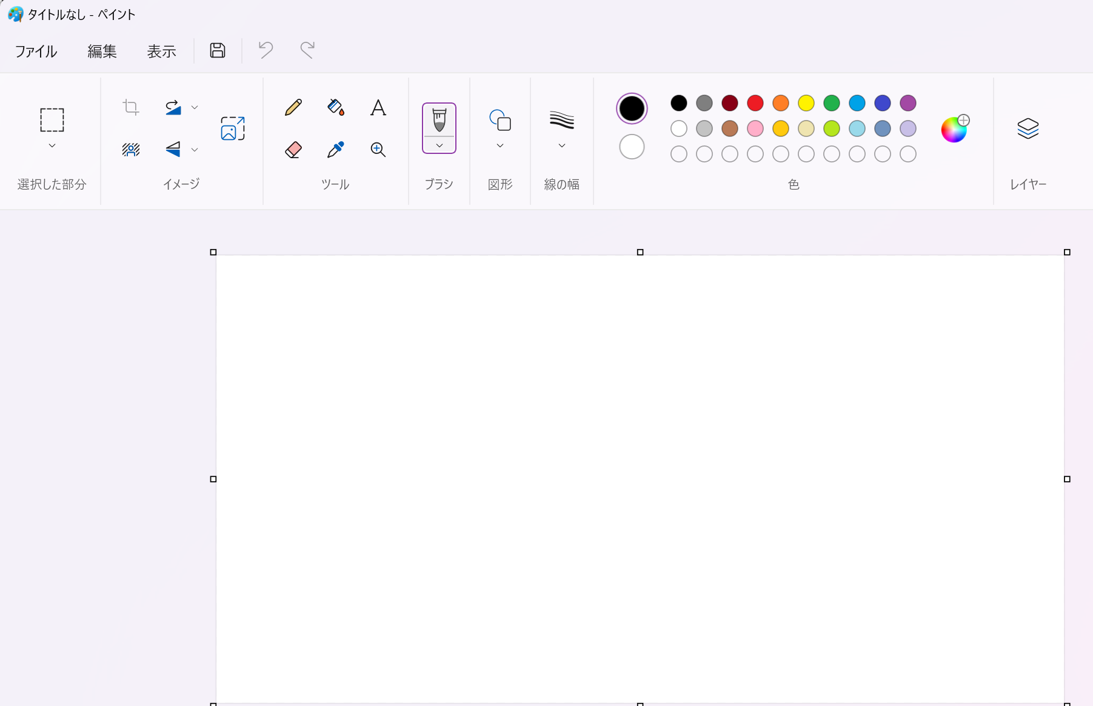Open the ファイル menu

click(x=36, y=52)
